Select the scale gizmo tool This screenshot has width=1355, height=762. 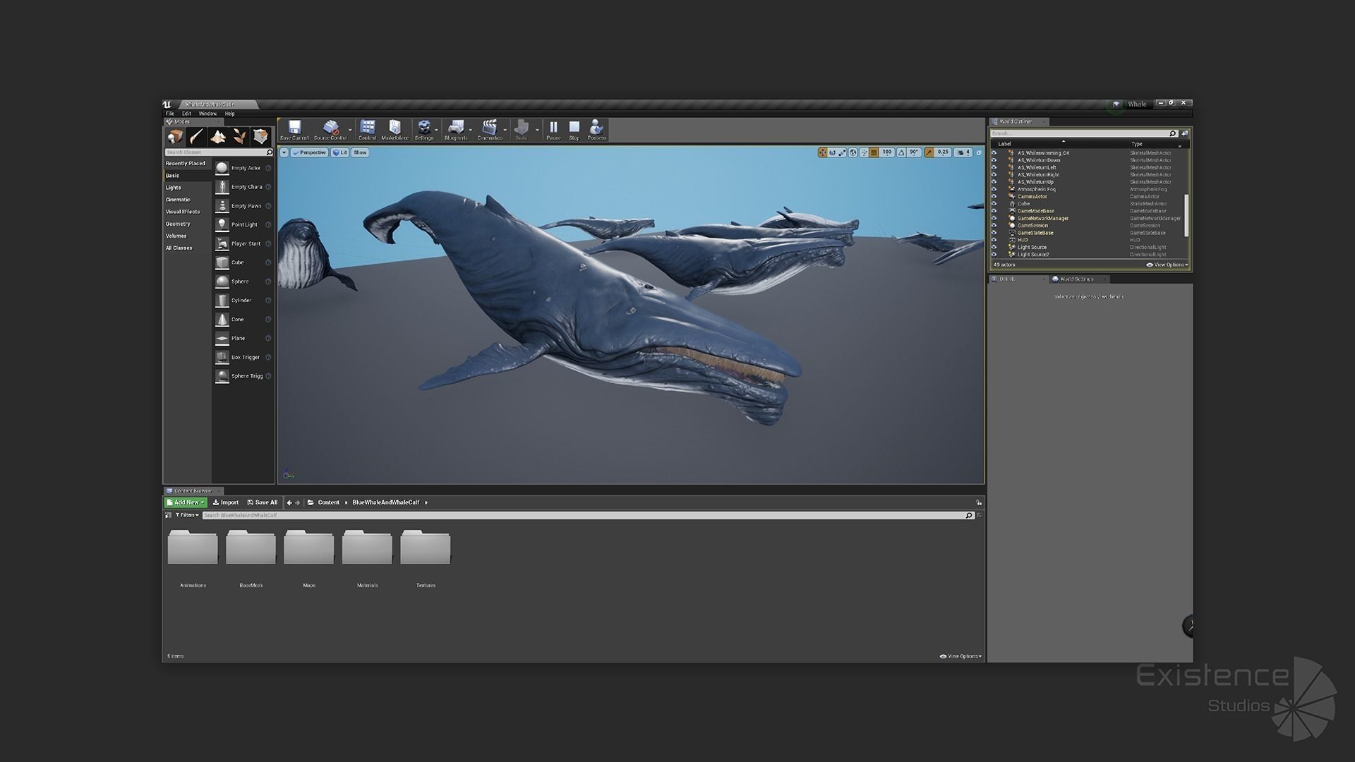(842, 152)
